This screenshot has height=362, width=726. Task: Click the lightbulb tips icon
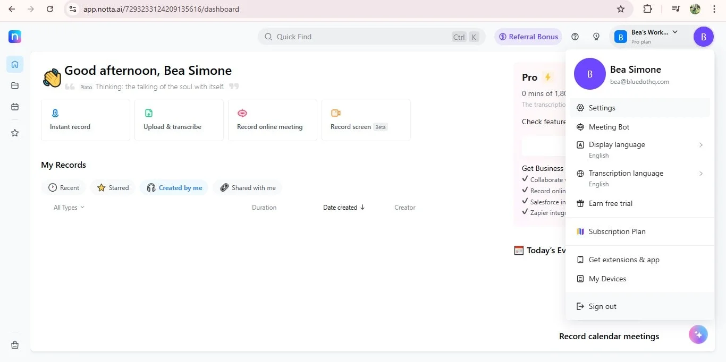pos(596,37)
